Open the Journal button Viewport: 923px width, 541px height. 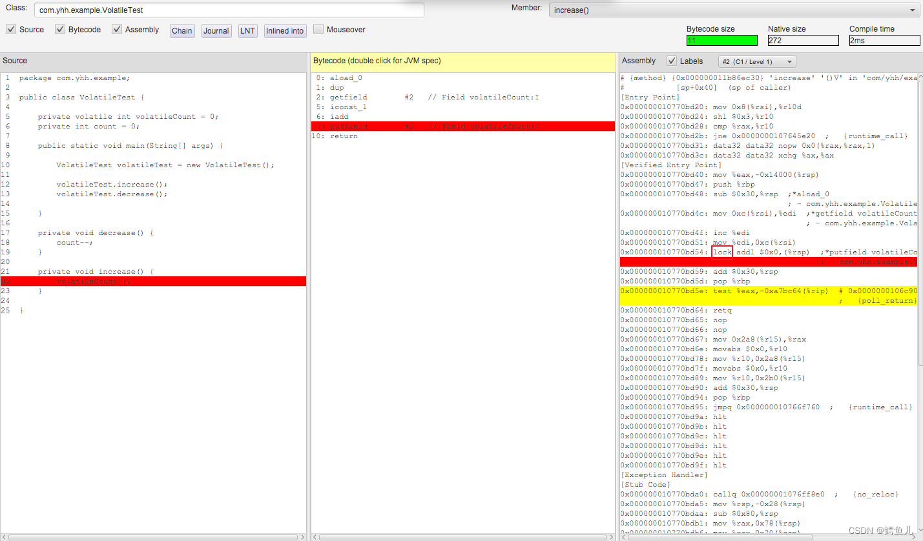point(216,30)
